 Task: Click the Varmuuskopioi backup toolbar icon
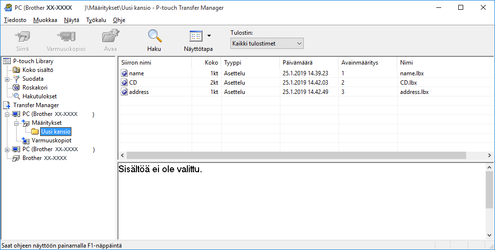point(66,37)
